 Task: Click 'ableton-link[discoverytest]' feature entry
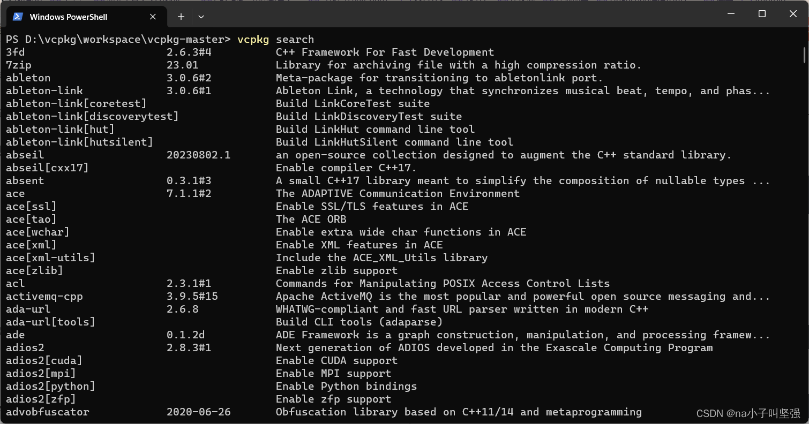click(x=92, y=116)
